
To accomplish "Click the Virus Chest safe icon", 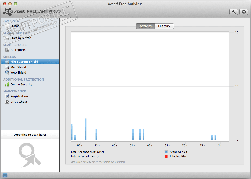I will pyautogui.click(x=7, y=102).
